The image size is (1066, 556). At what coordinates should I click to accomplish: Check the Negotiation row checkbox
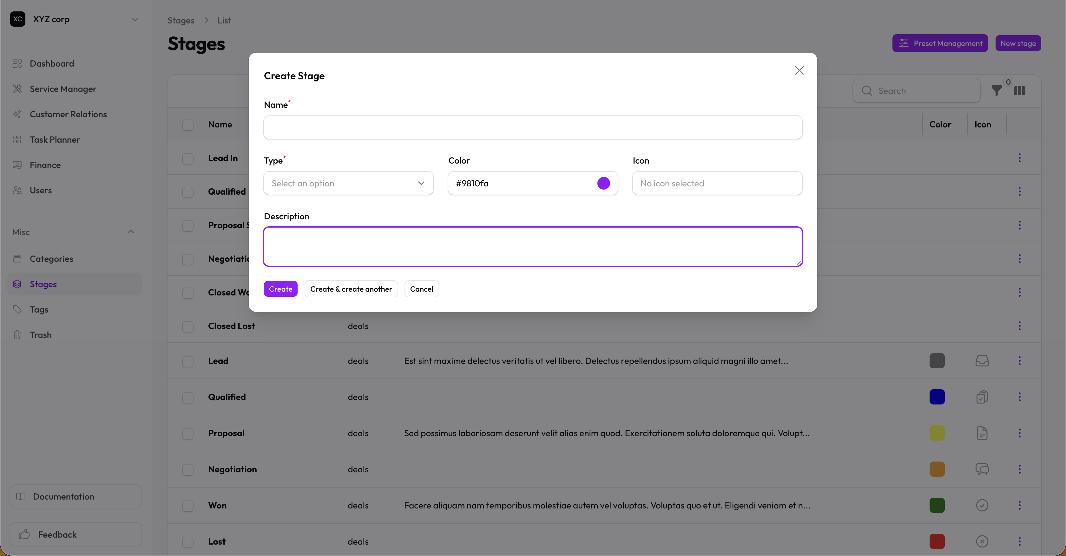[188, 469]
